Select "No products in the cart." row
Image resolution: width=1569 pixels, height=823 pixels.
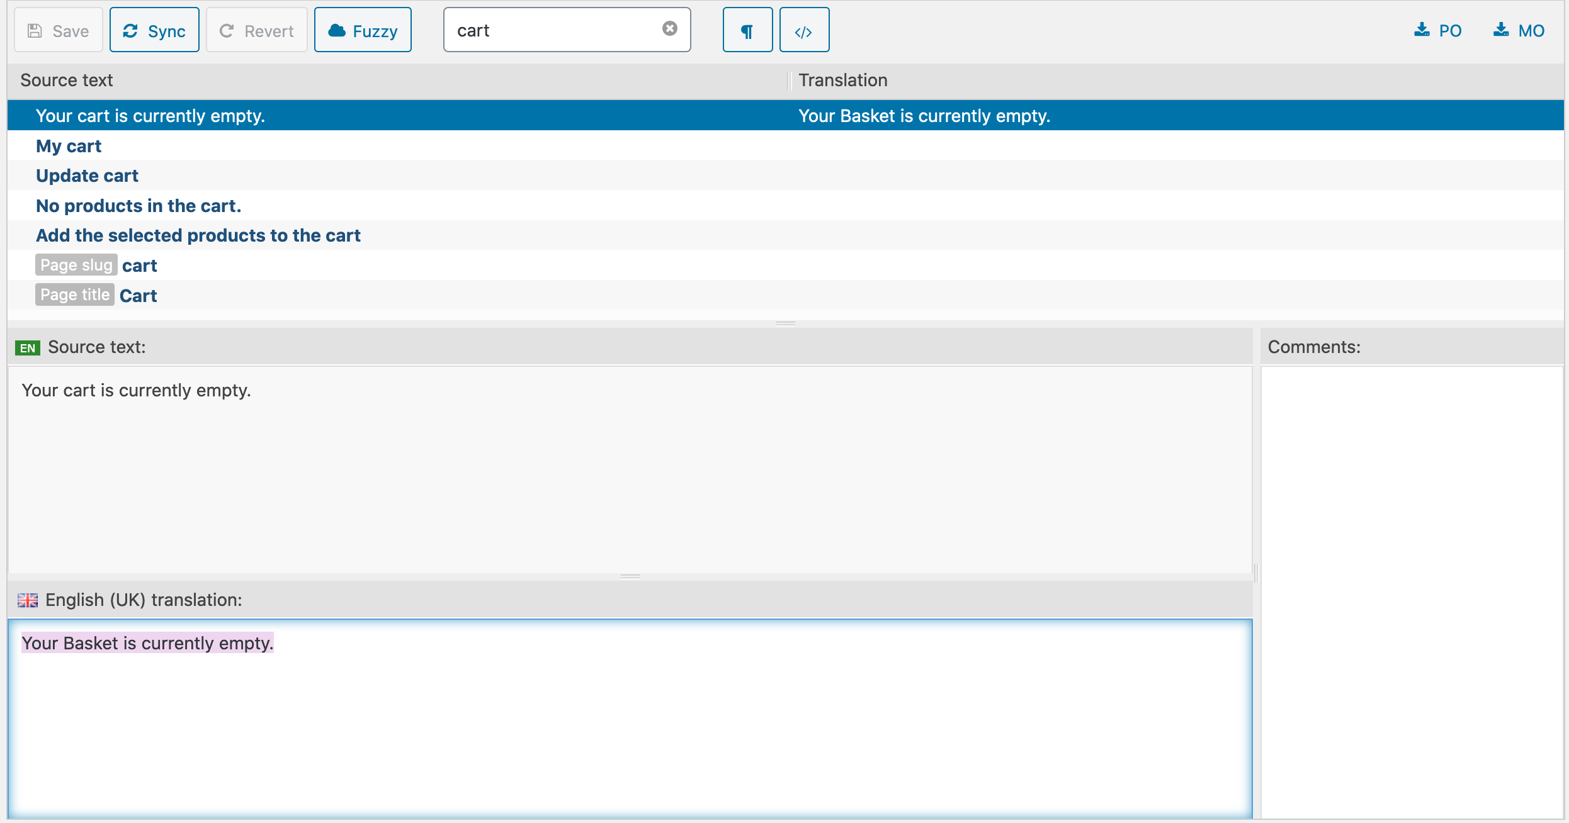[x=139, y=206]
